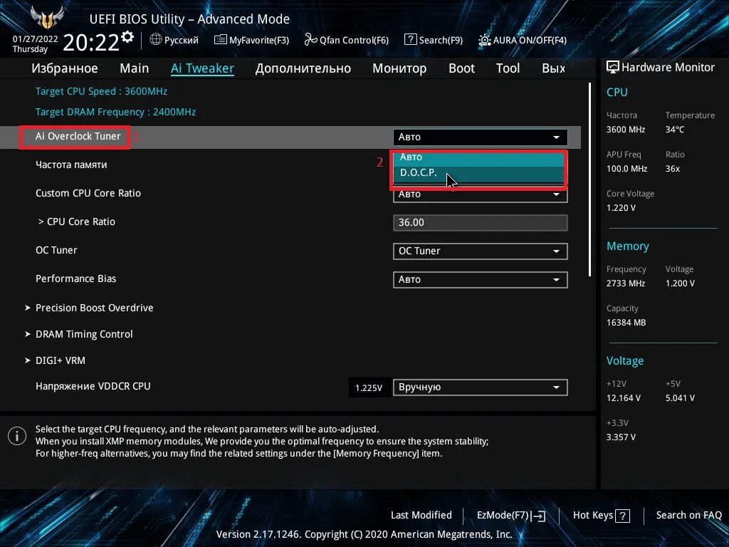
Task: Open Hot Keys help
Action: coord(601,516)
